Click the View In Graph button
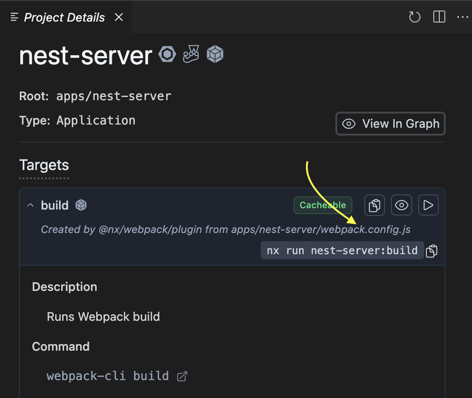Image resolution: width=472 pixels, height=398 pixels. pos(390,124)
